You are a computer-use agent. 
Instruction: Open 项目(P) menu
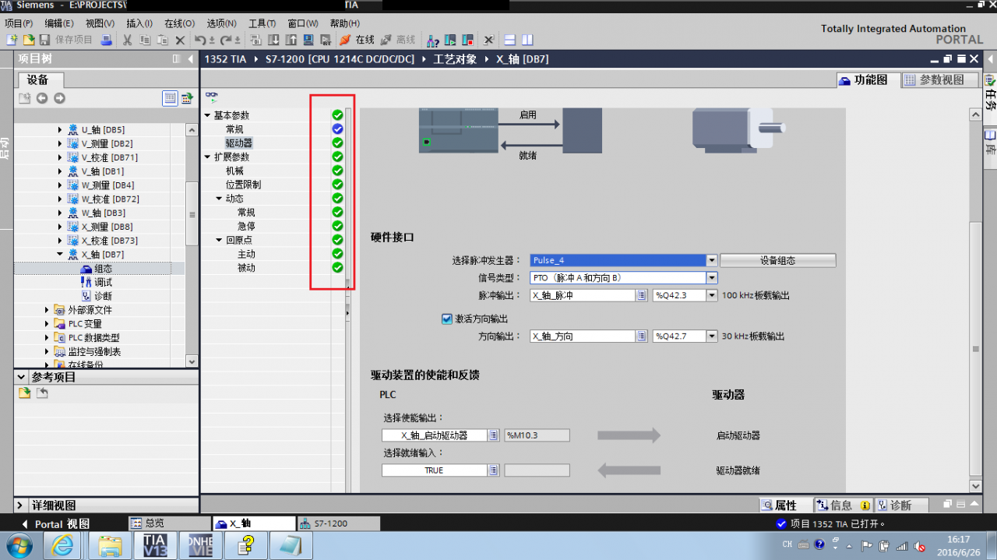19,23
